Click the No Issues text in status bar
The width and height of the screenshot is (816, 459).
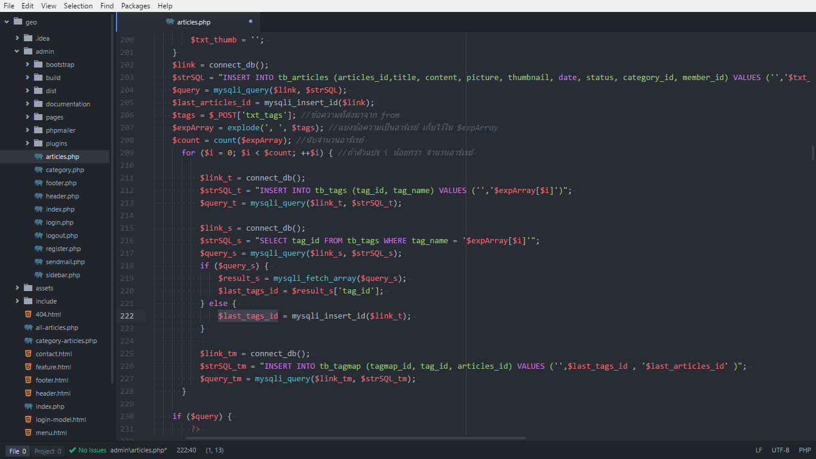point(92,450)
